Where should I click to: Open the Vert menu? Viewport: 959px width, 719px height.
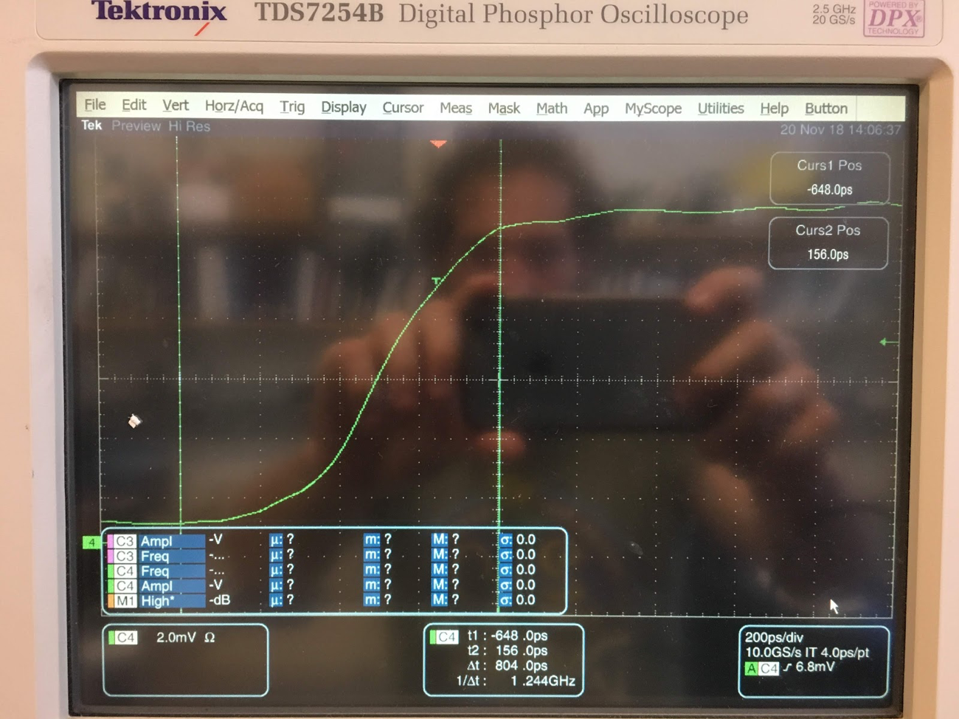tap(176, 106)
